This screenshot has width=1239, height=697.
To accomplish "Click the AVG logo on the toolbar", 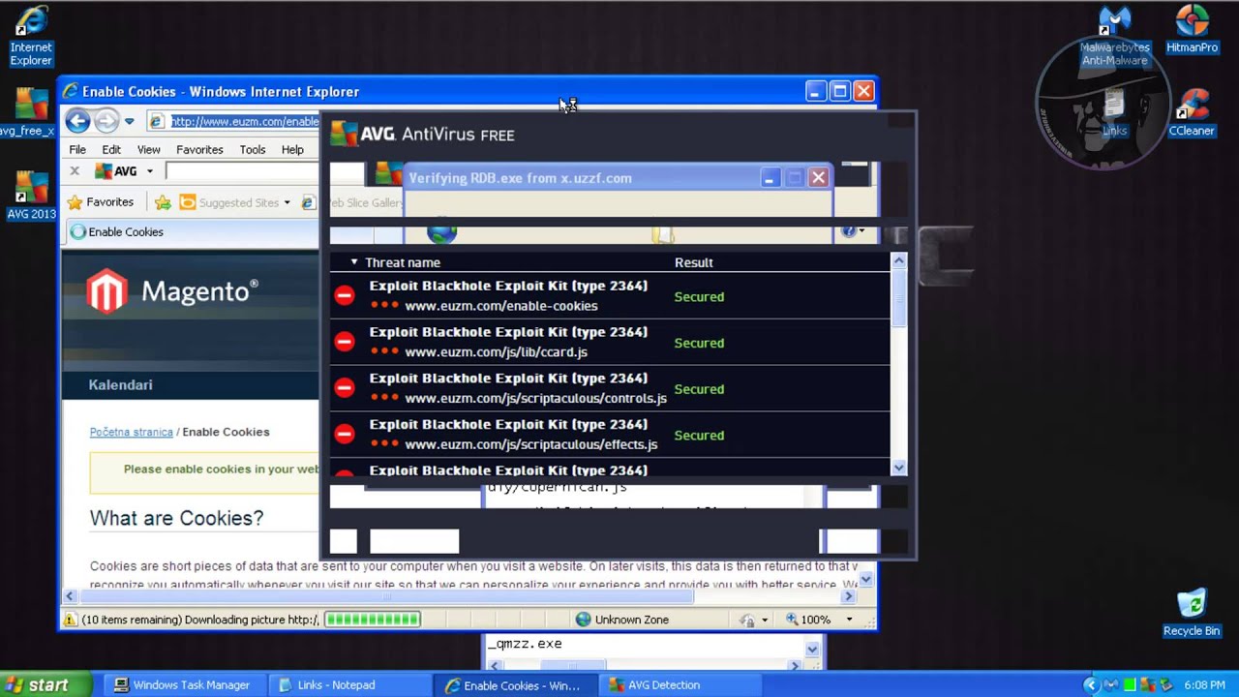I will pos(116,171).
